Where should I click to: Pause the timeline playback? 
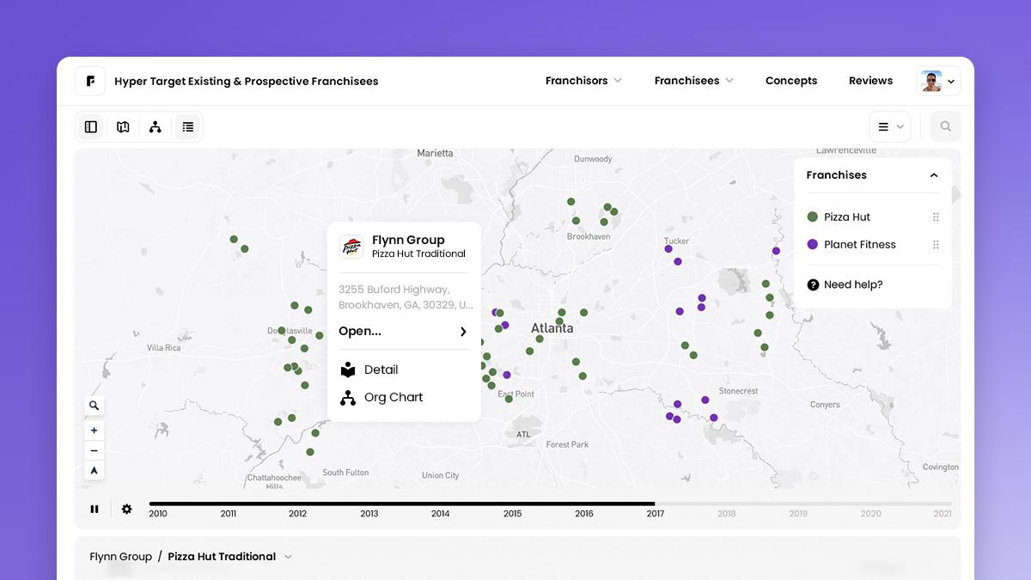click(95, 509)
